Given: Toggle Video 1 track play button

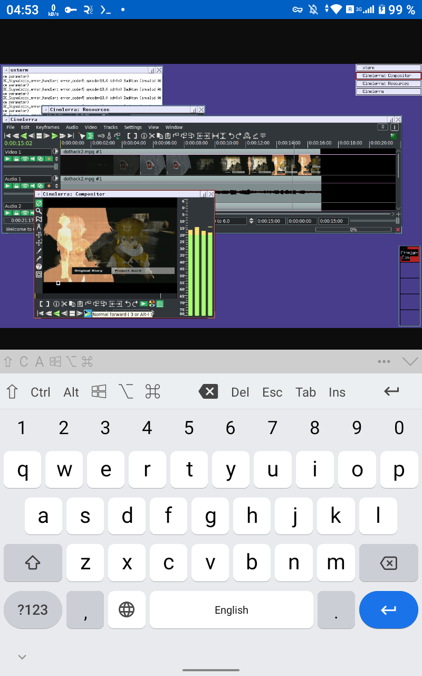Looking at the screenshot, I should click(8, 159).
